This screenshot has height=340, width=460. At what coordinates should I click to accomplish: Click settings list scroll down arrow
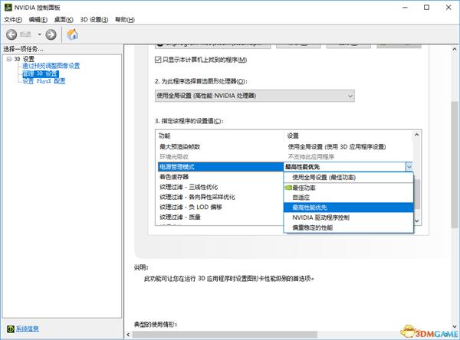tap(417, 221)
